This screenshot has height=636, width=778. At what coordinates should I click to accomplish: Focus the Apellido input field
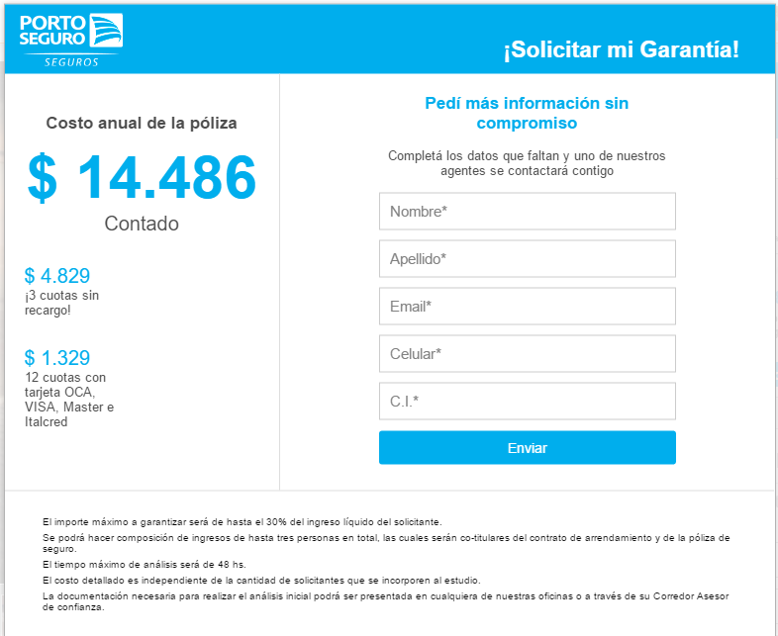(528, 259)
